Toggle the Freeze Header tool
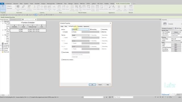 coord(93,8)
